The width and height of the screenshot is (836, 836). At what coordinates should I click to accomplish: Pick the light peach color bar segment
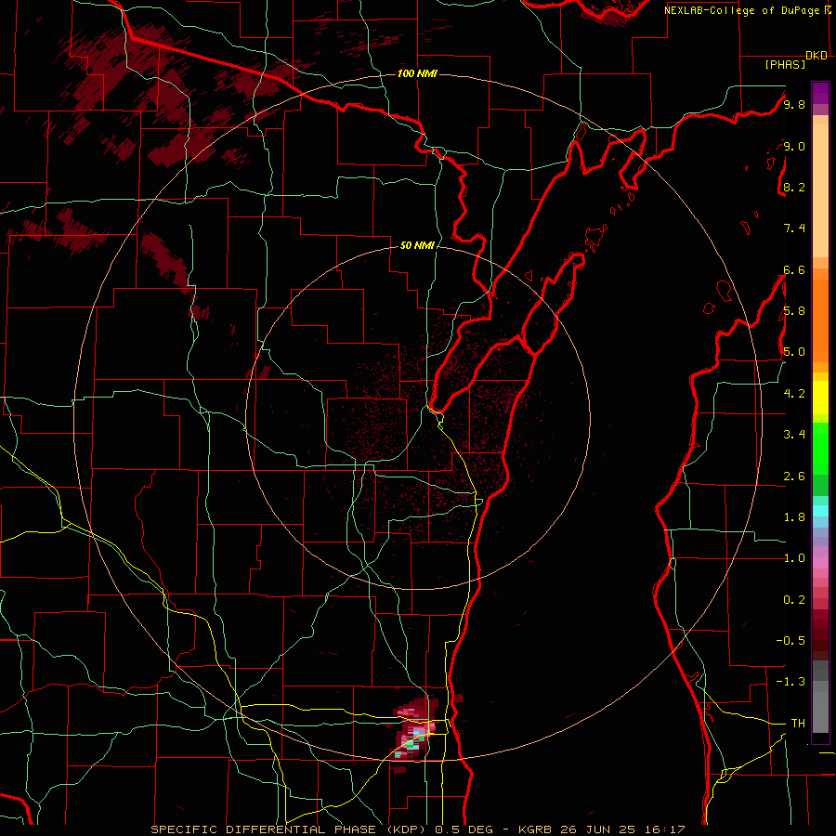pos(820,191)
